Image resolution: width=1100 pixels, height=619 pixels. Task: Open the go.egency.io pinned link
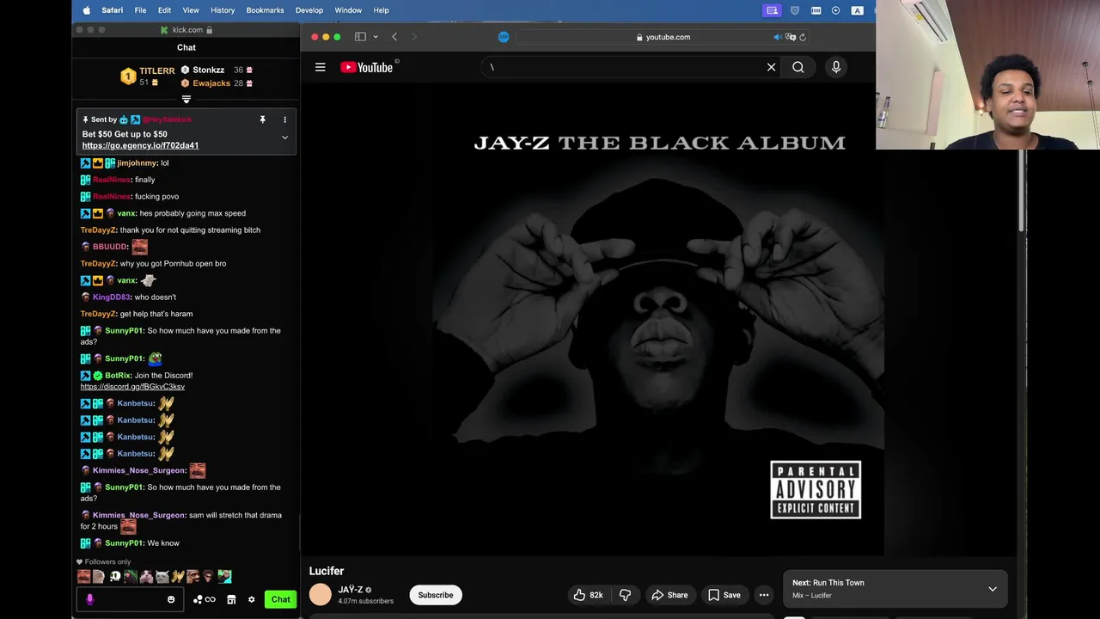tap(140, 145)
